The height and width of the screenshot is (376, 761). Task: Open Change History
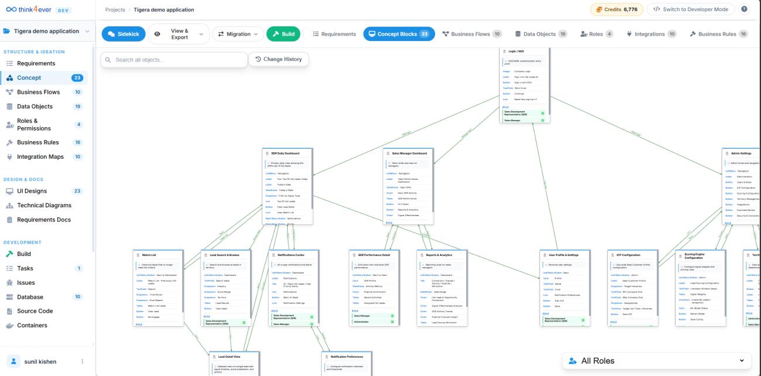tap(279, 59)
